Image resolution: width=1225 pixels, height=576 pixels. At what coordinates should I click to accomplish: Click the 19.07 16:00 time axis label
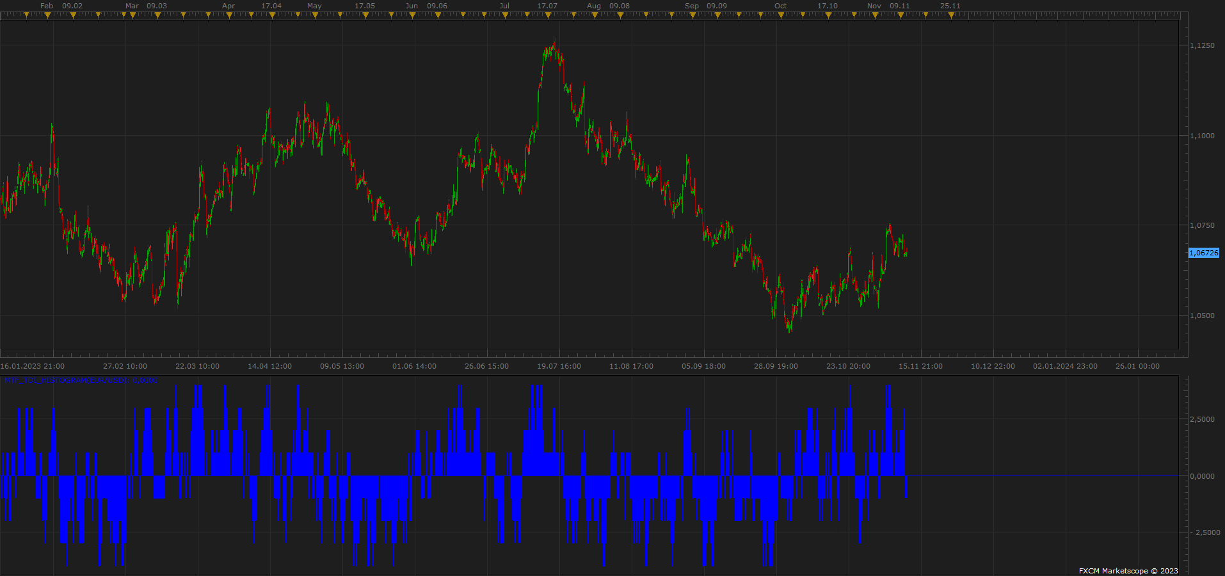[x=559, y=366]
